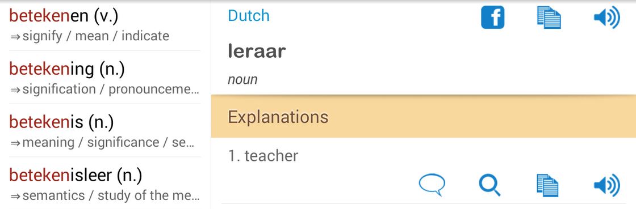Image resolution: width=636 pixels, height=209 pixels.
Task: Select the explanation 1. teacher
Action: [263, 156]
